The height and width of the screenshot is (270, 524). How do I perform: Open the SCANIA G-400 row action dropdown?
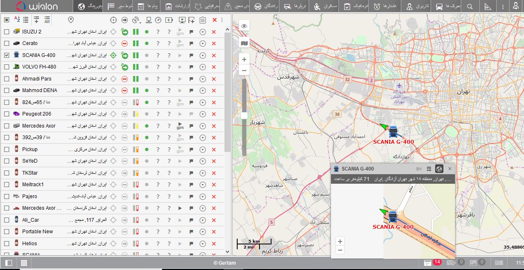coord(202,55)
